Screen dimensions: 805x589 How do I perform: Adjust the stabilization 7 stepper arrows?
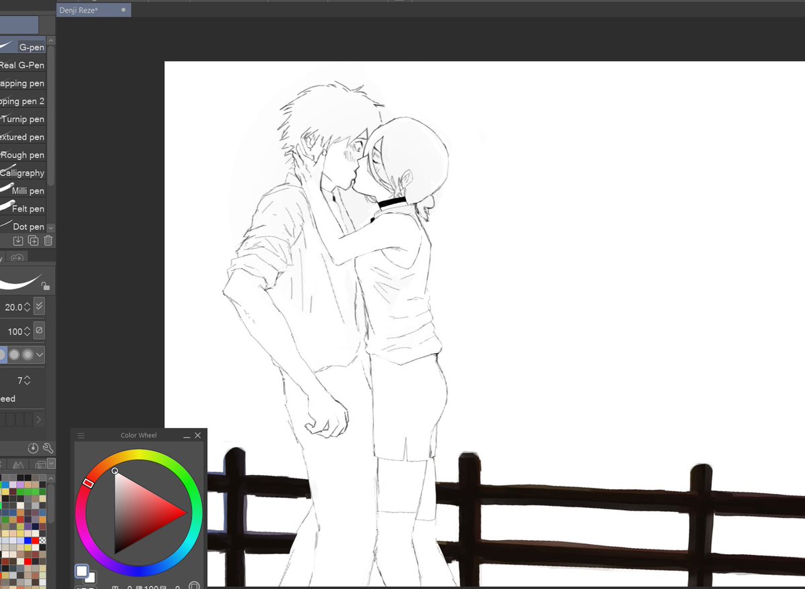(28, 381)
